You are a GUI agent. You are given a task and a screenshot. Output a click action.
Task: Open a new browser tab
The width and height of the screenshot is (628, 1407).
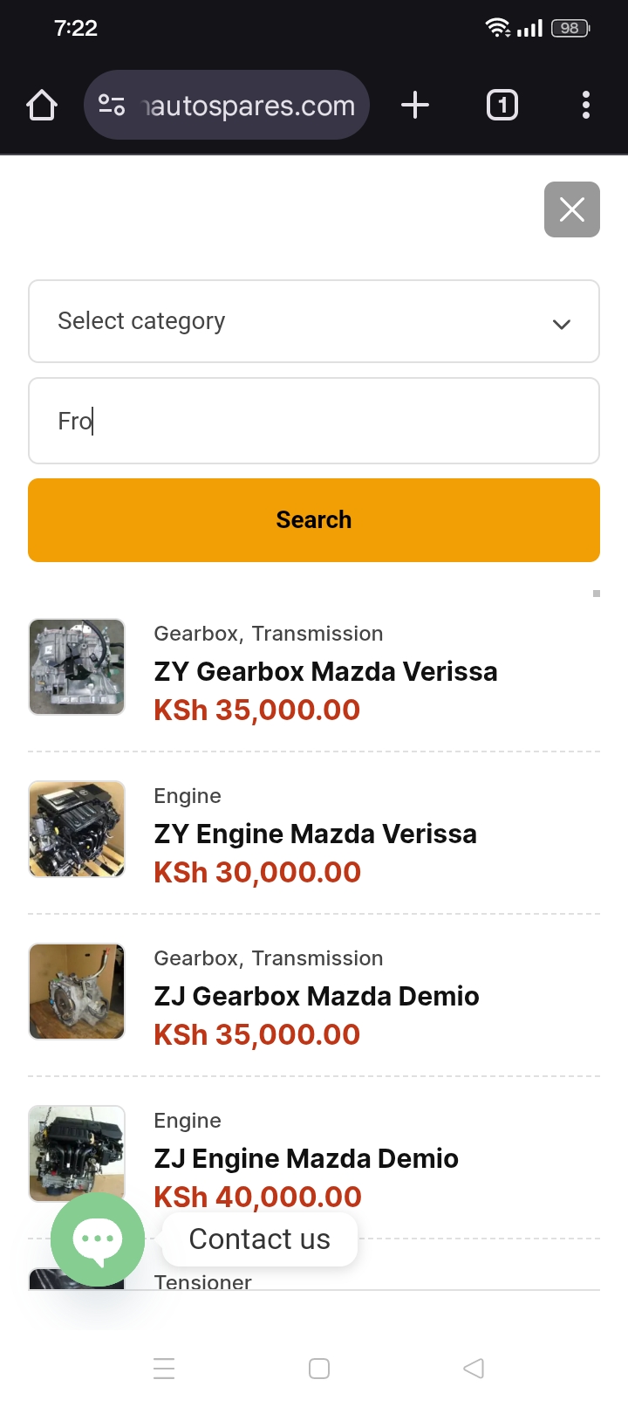point(415,106)
